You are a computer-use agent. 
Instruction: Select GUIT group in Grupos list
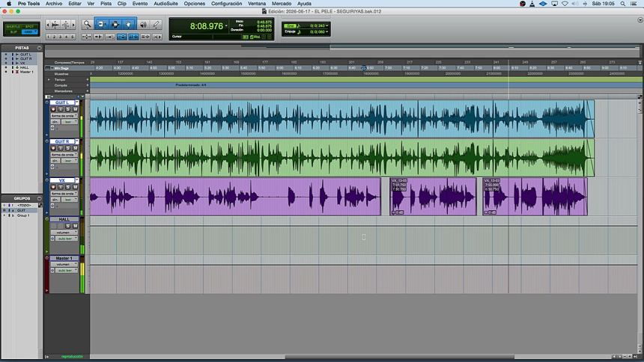point(21,211)
